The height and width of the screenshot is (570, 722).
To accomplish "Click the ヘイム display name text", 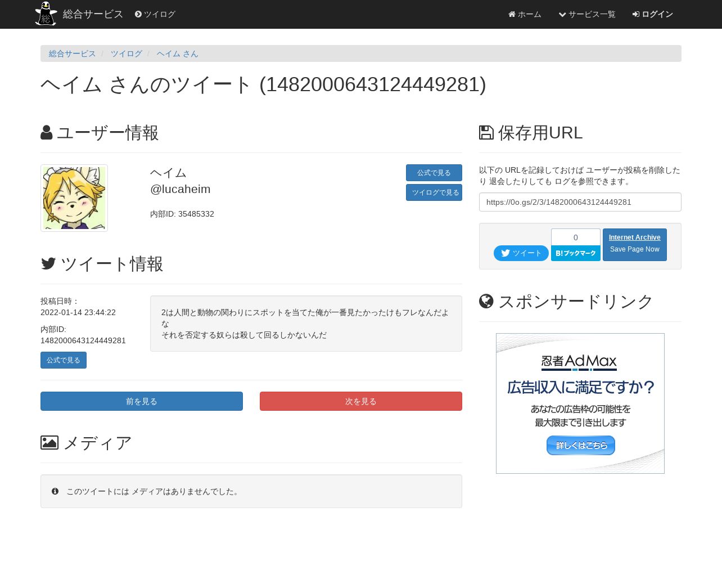I will pyautogui.click(x=168, y=173).
